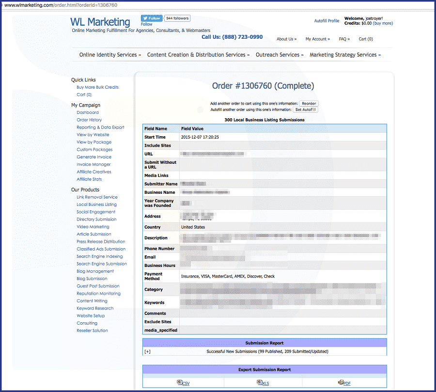Open Cart (0) in Quick Links sidebar
The image size is (436, 392).
coord(84,94)
